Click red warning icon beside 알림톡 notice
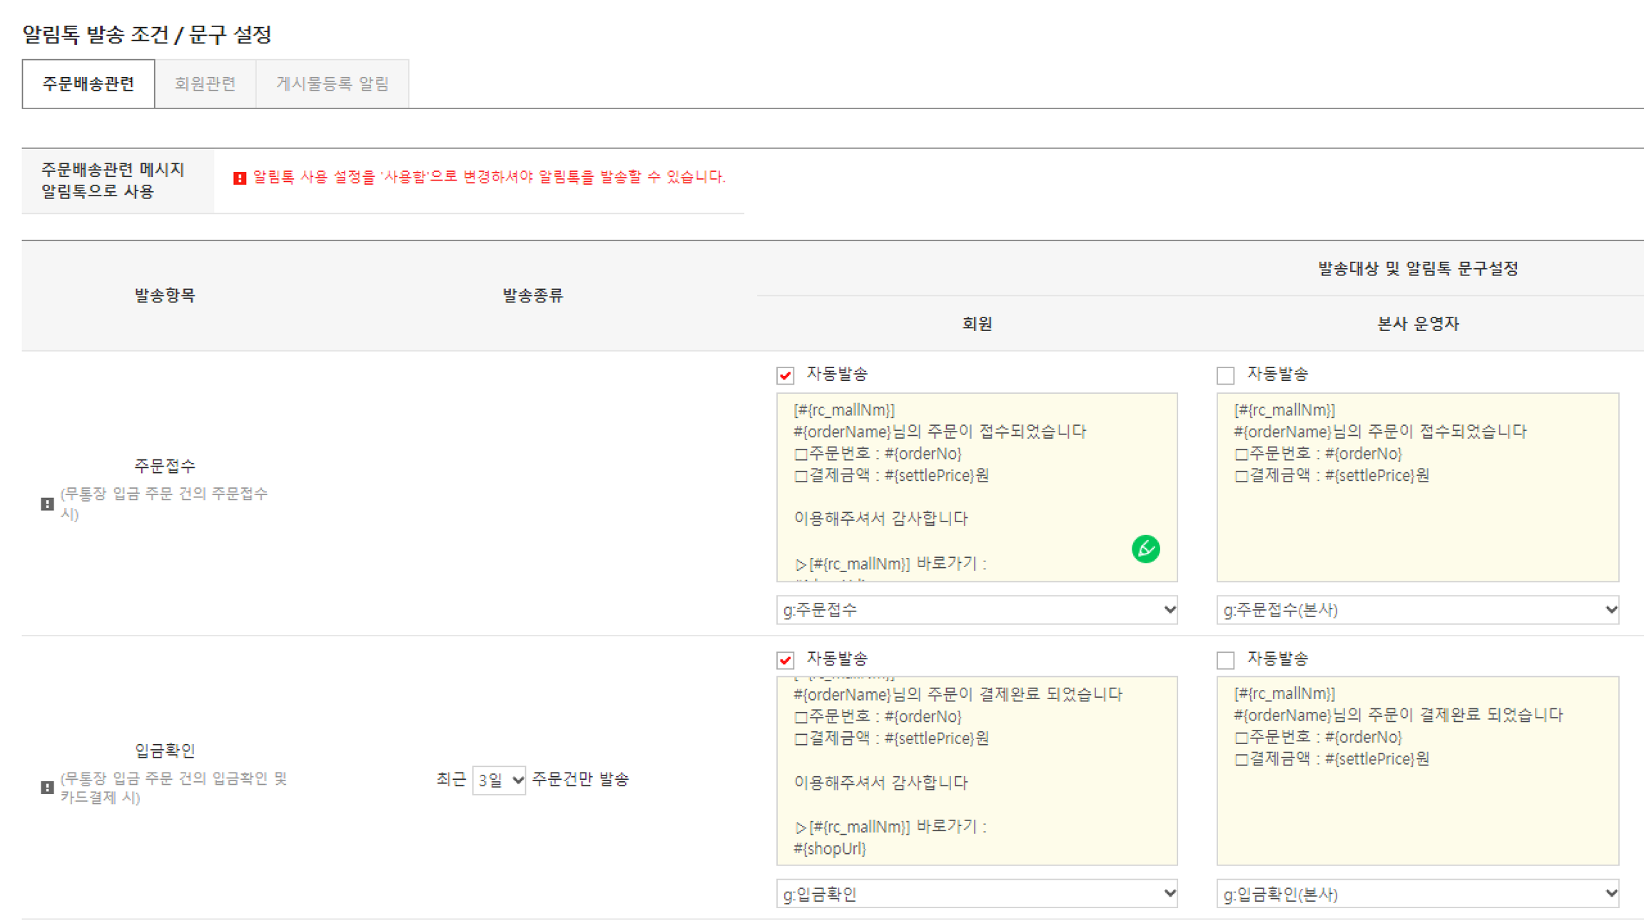 pyautogui.click(x=240, y=178)
